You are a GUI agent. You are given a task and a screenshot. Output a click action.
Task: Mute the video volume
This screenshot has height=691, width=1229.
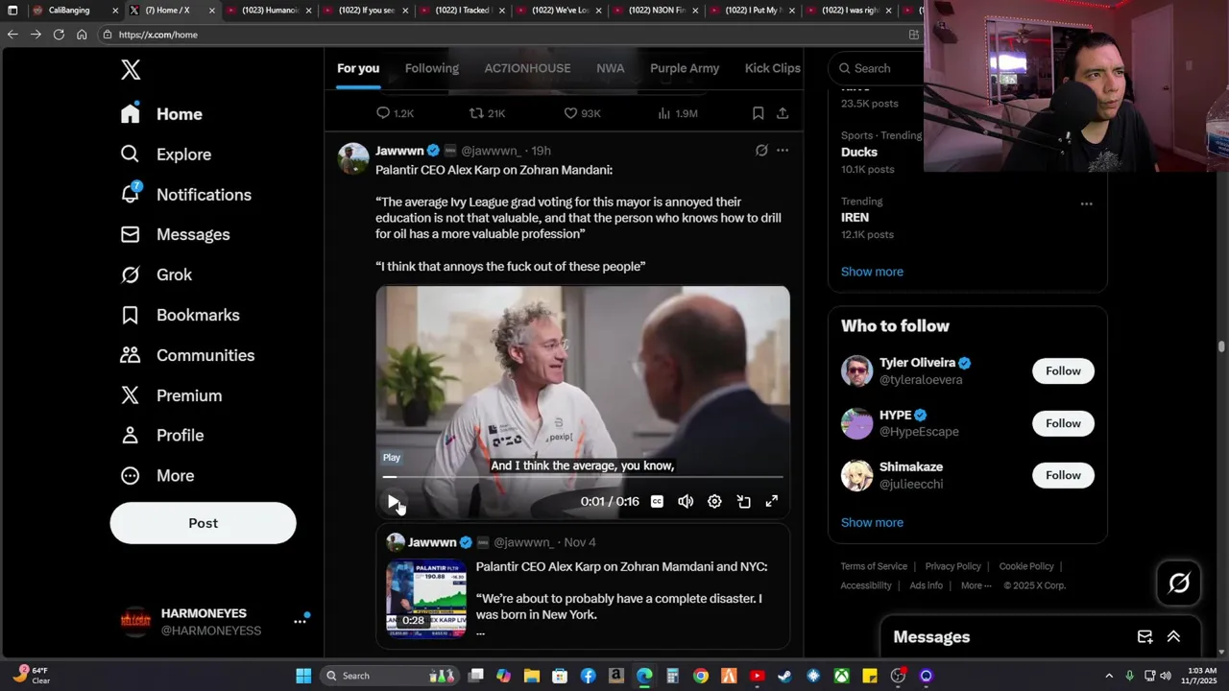coord(686,502)
